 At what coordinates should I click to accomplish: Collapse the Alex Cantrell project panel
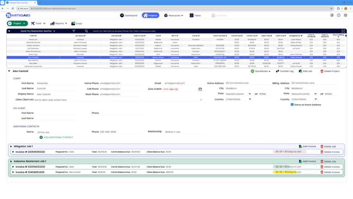click(9, 71)
